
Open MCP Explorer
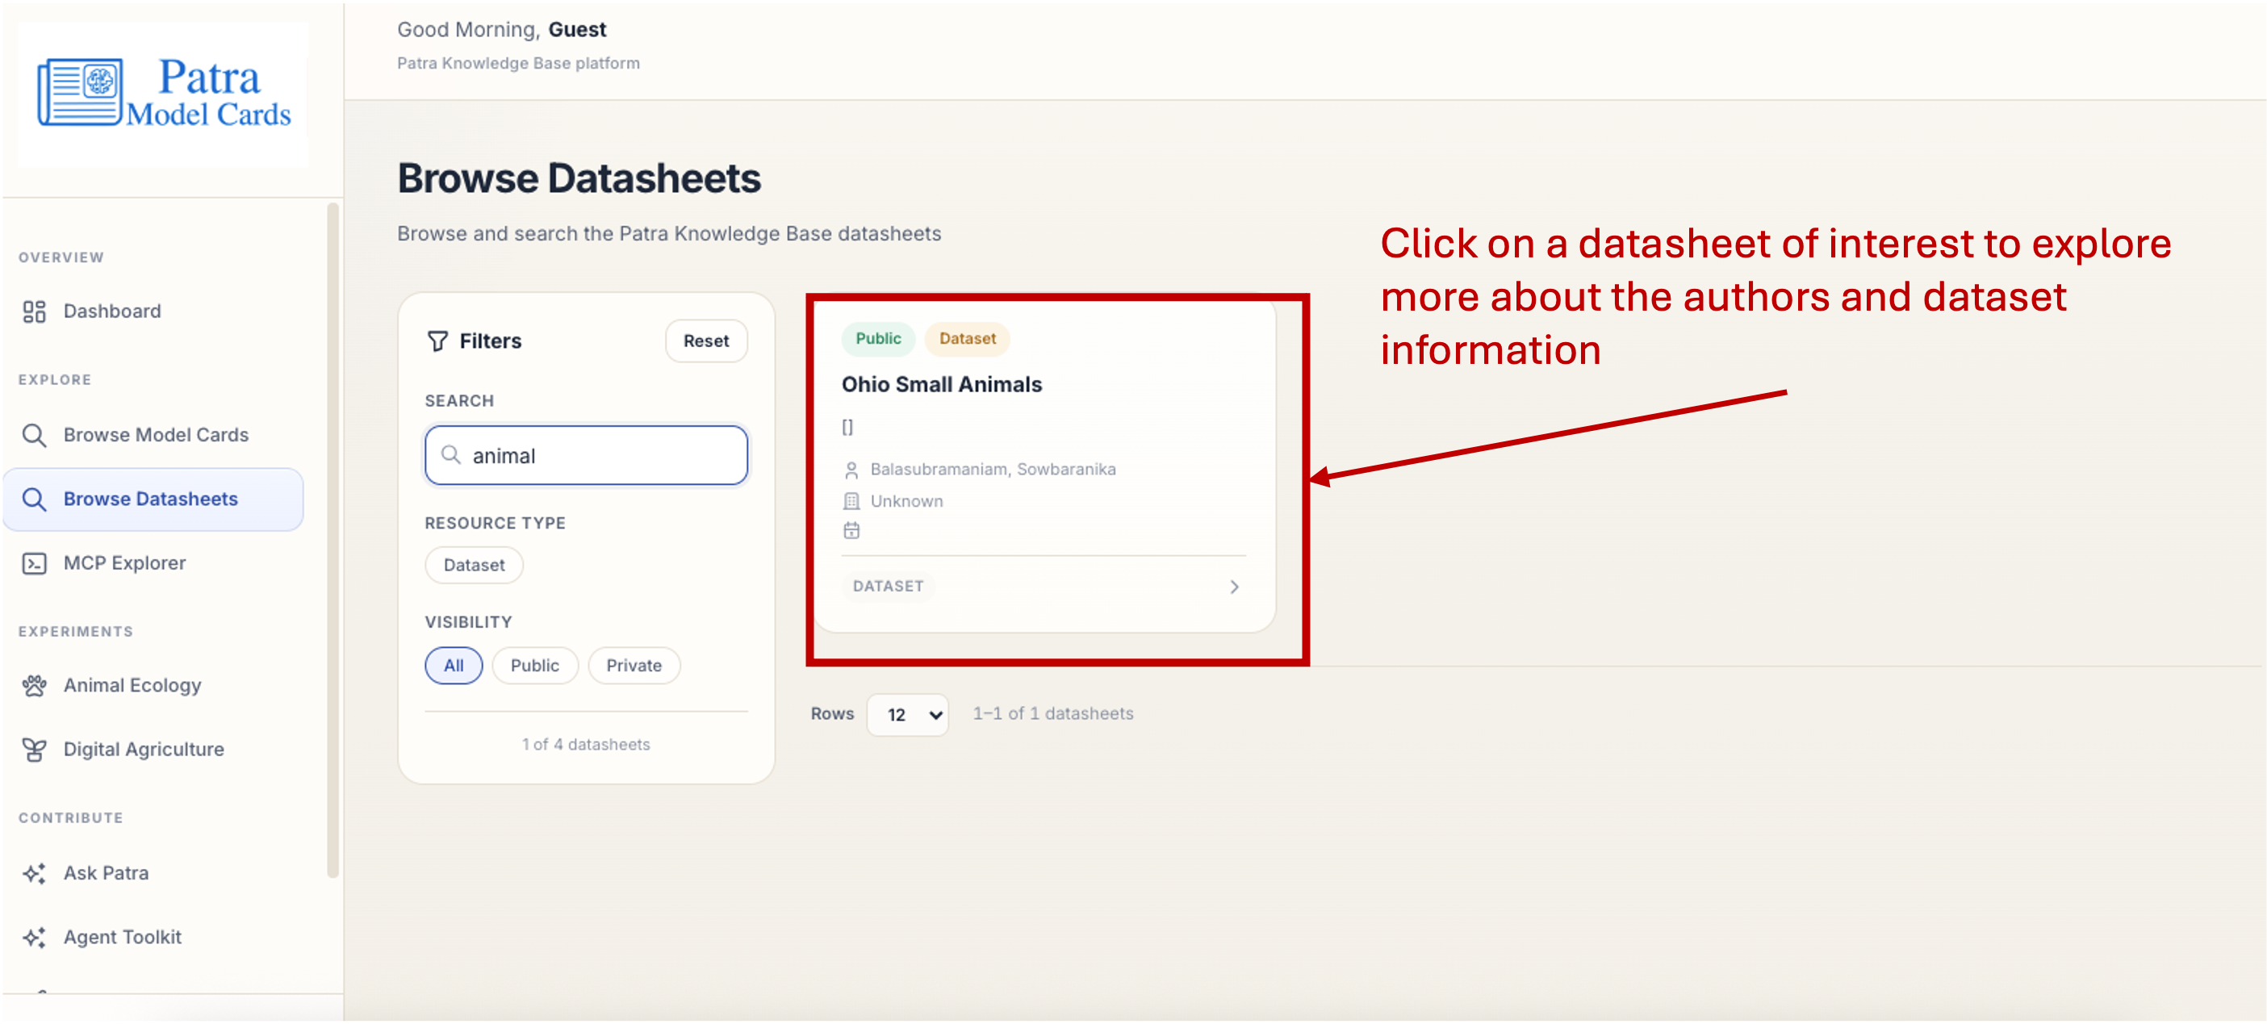tap(124, 564)
